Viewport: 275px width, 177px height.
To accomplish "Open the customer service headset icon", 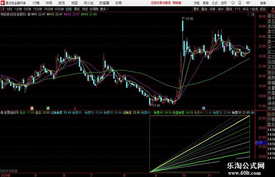I will [233, 3].
